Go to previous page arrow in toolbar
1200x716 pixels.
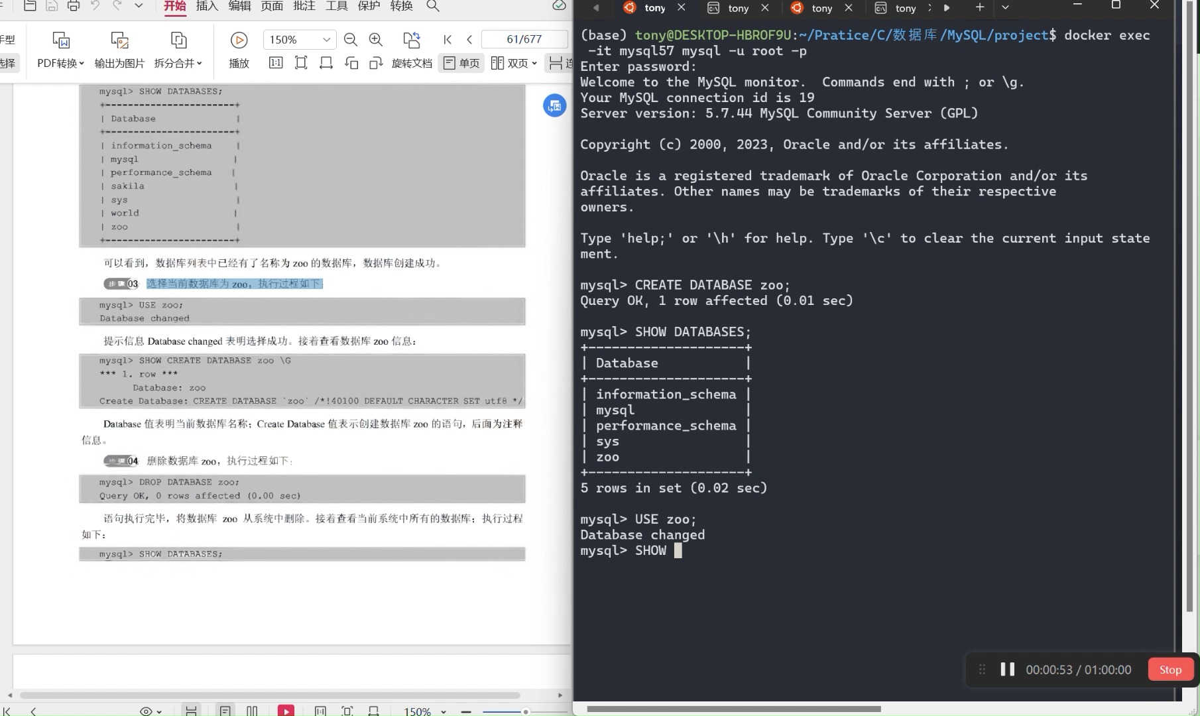[469, 40]
